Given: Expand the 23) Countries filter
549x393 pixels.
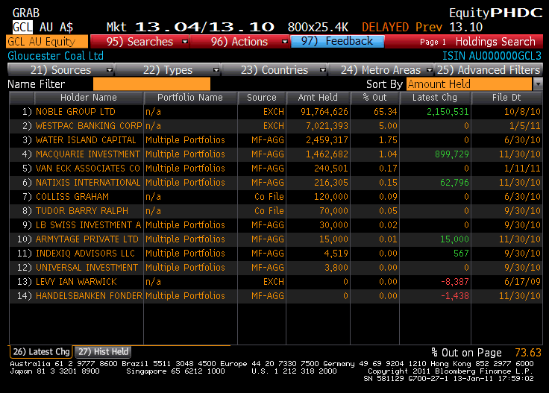Looking at the screenshot, I should (274, 70).
